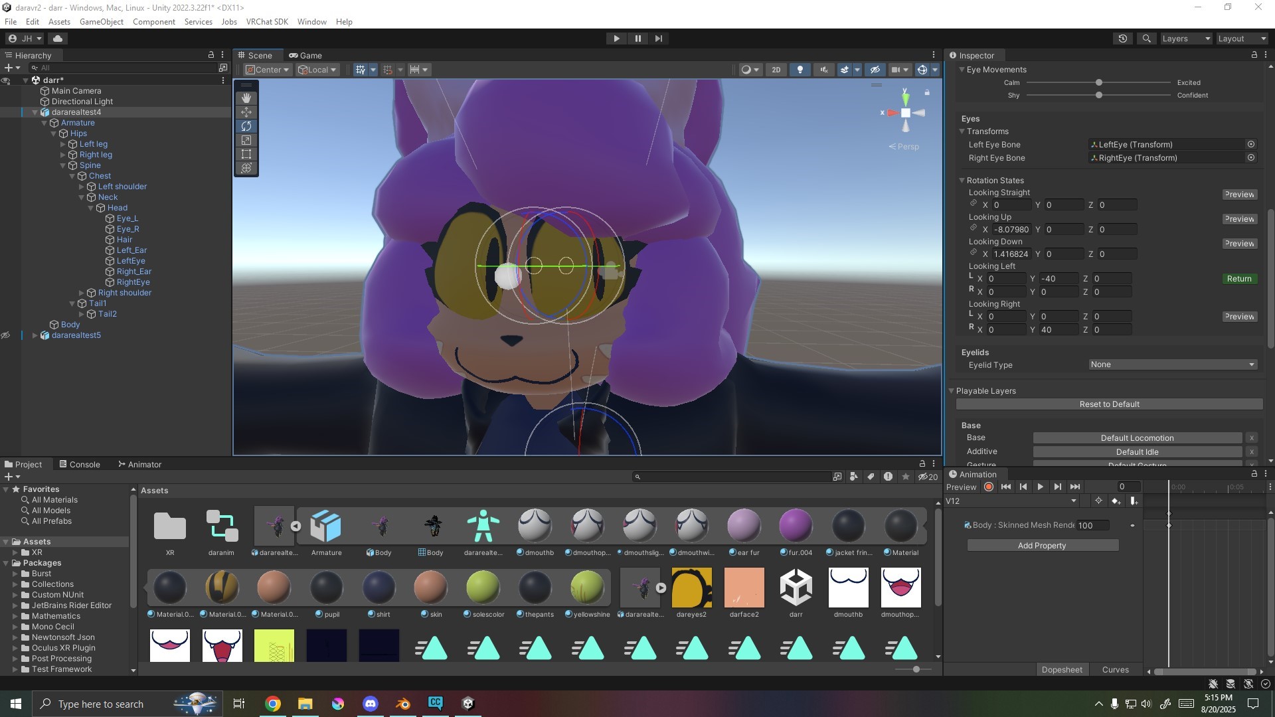Viewport: 1275px width, 717px height.
Task: Click Hierarchy search field
Action: coord(123,68)
